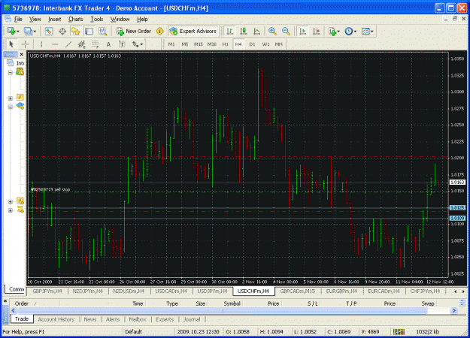
Task: Click the New Order button
Action: 134,31
